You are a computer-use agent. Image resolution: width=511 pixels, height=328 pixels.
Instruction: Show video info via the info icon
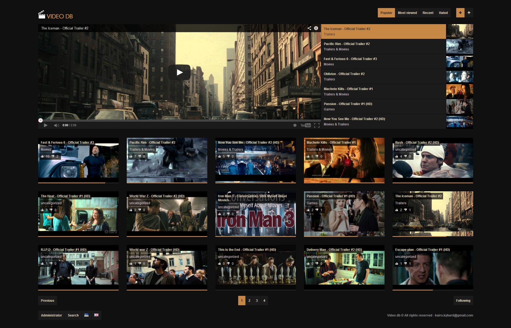click(316, 28)
